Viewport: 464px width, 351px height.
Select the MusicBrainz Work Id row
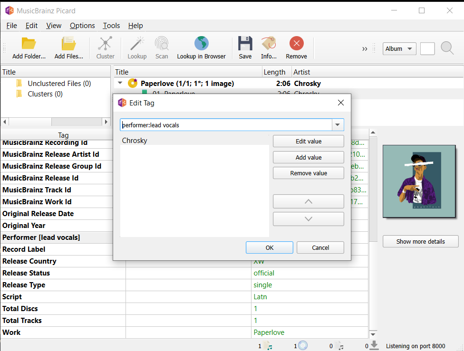pyautogui.click(x=57, y=202)
